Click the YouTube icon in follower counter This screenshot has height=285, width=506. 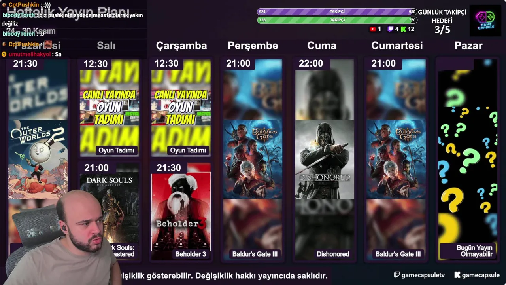tap(372, 29)
